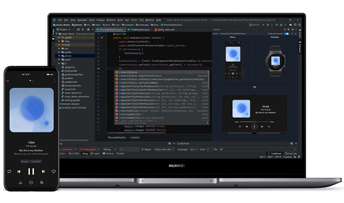Tap the three-dot more icon on phone
This screenshot has height=203, width=344.
(54, 81)
